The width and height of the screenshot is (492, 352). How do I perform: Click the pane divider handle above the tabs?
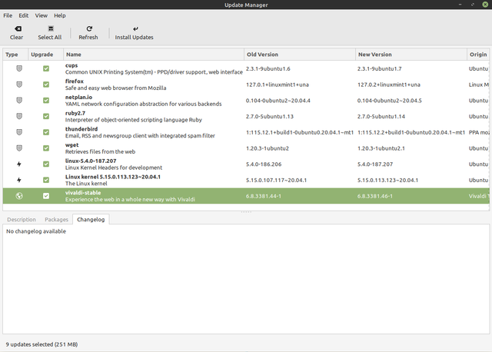(246, 212)
